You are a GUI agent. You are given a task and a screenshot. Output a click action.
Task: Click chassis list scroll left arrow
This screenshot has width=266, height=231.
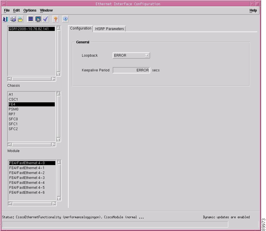click(x=10, y=79)
